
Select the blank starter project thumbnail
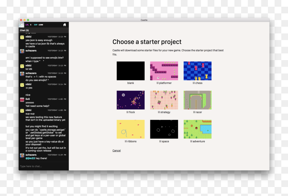pos(131,71)
